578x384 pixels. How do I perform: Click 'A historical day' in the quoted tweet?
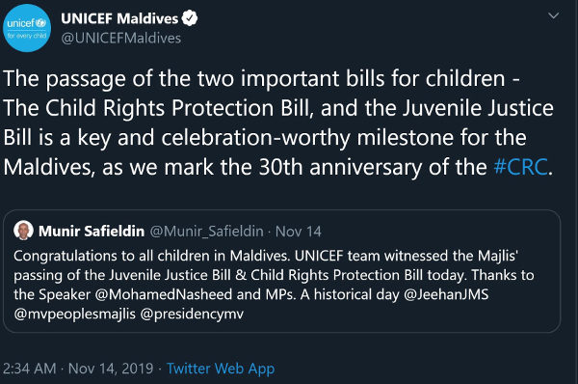350,294
